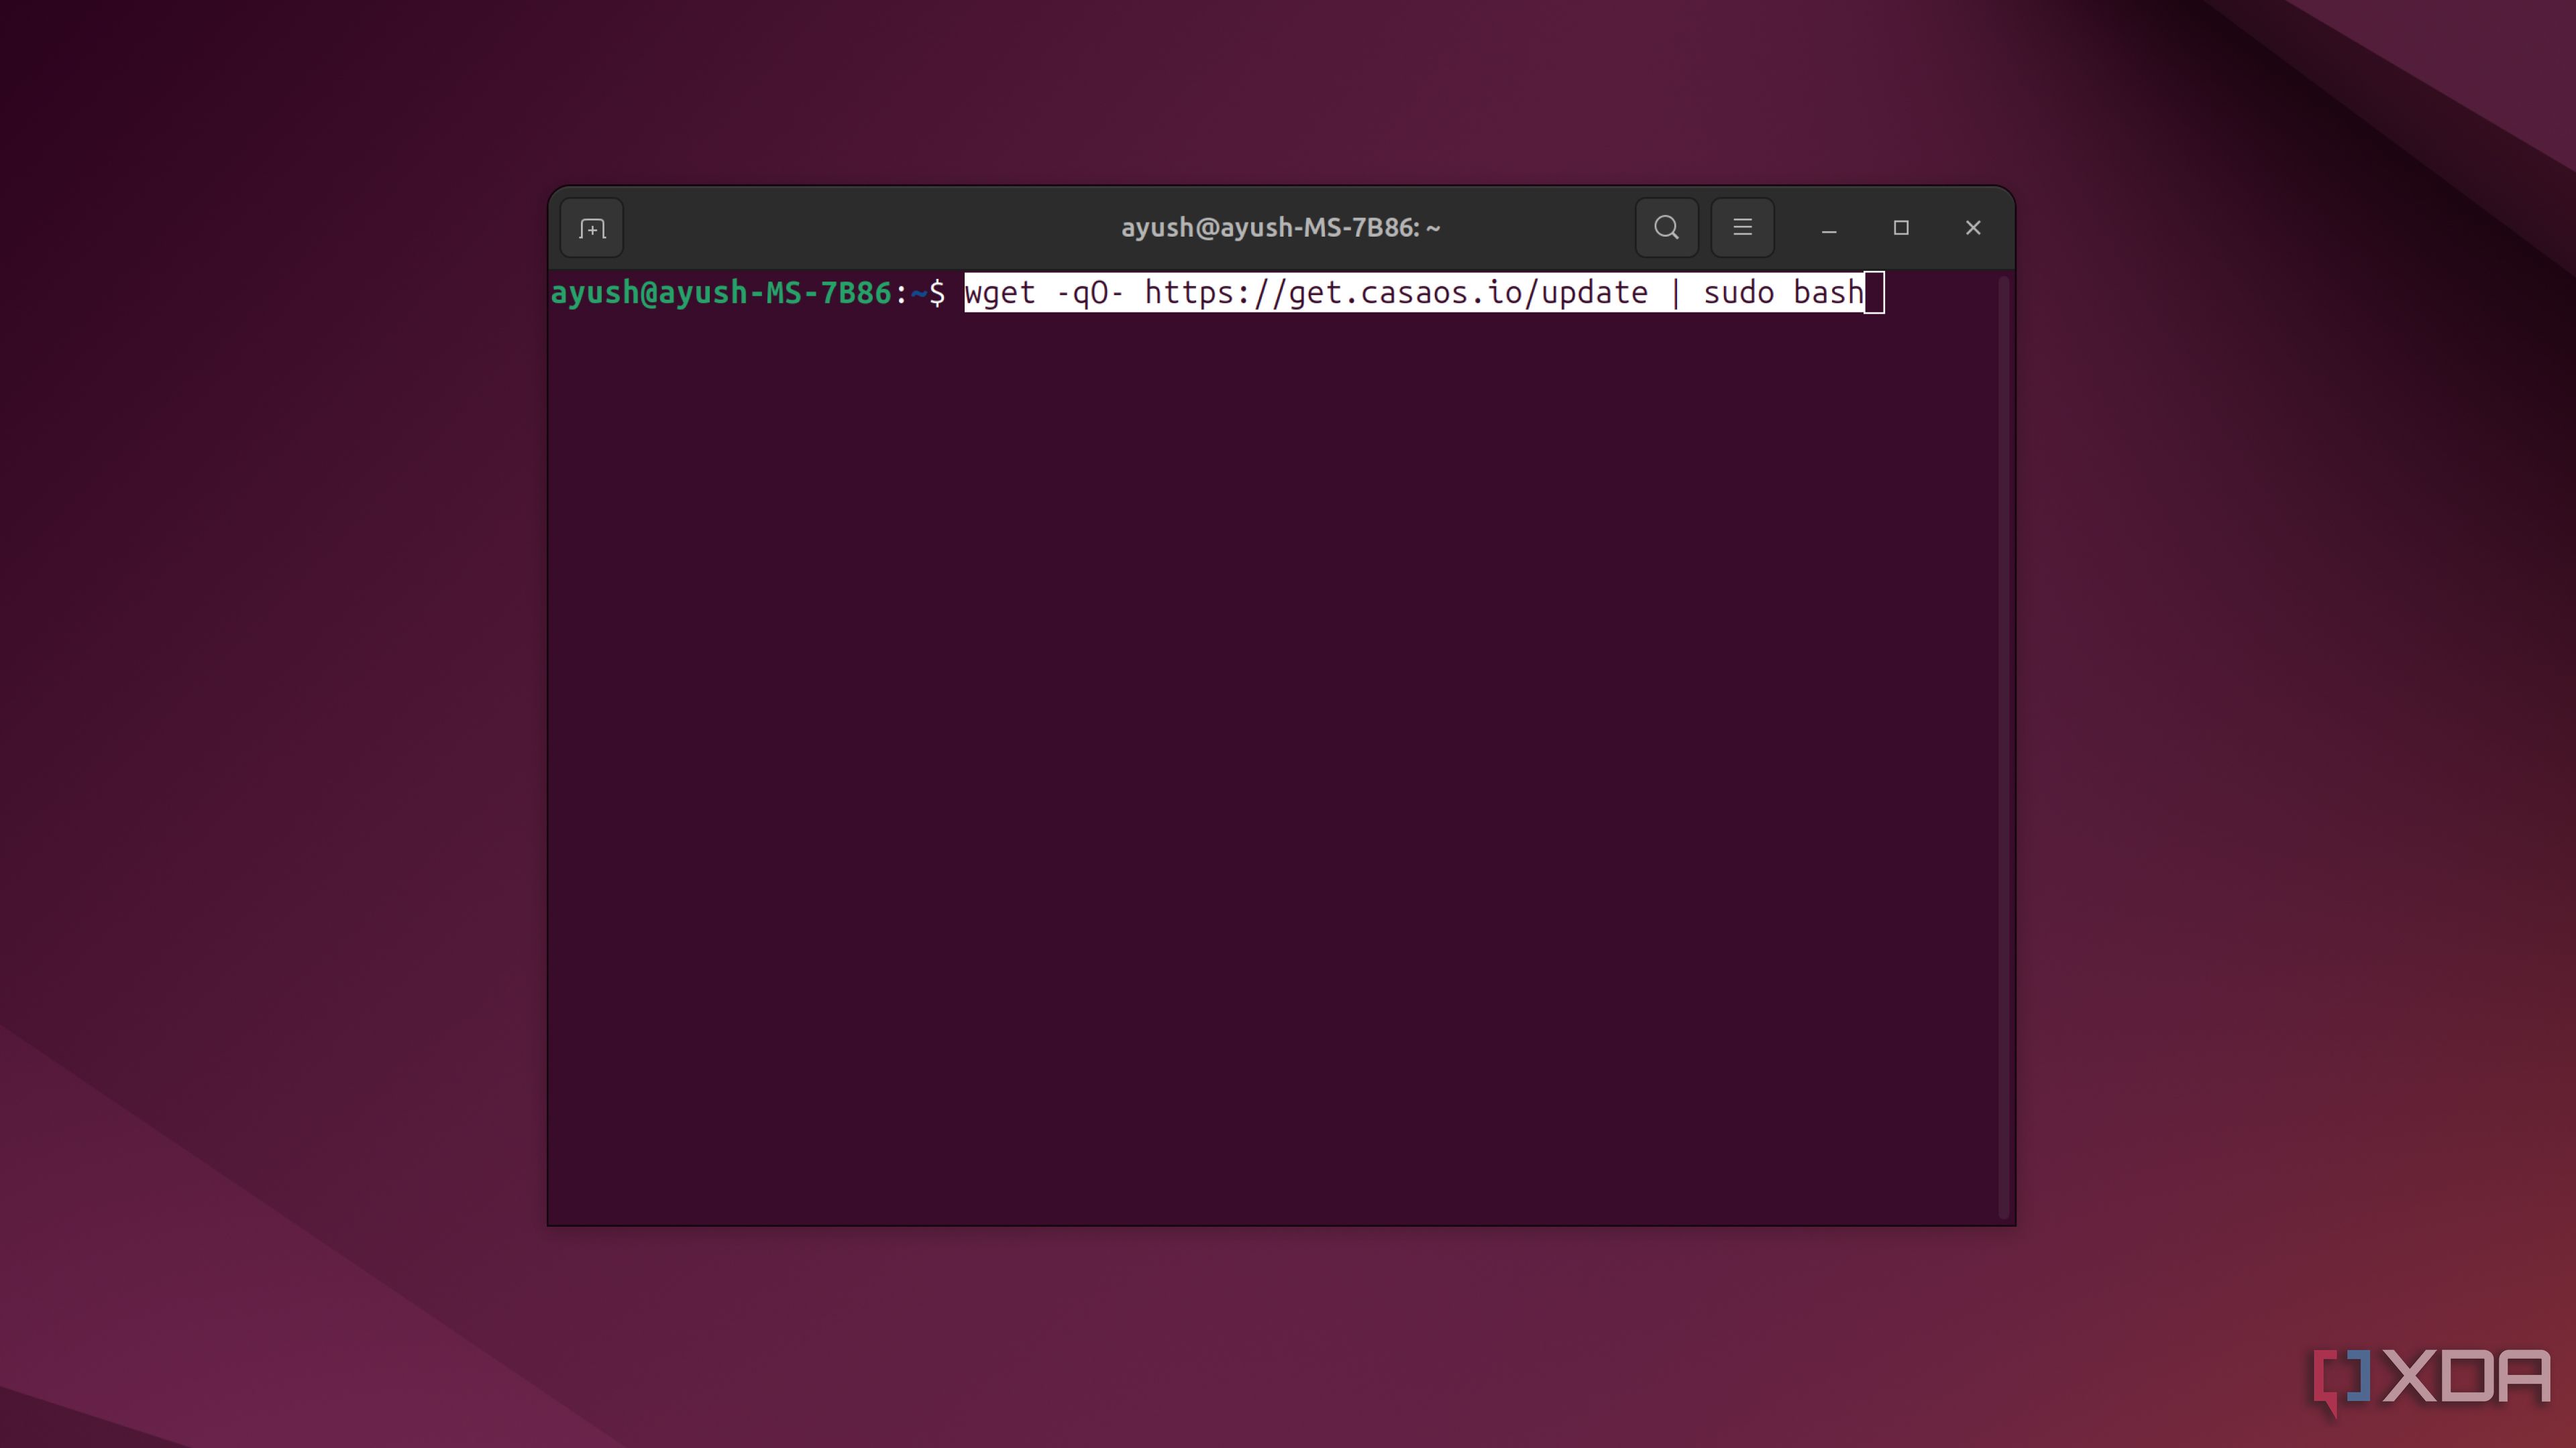Close the terminal window
This screenshot has width=2576, height=1448.
[1973, 228]
